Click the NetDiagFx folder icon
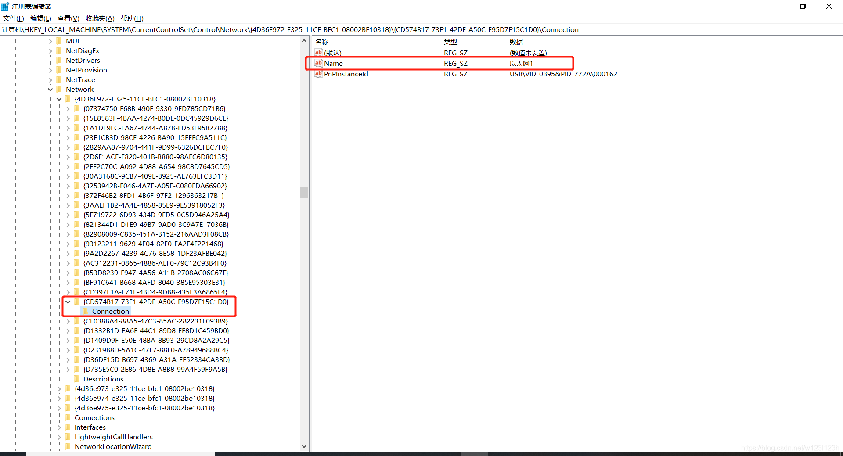 point(59,50)
